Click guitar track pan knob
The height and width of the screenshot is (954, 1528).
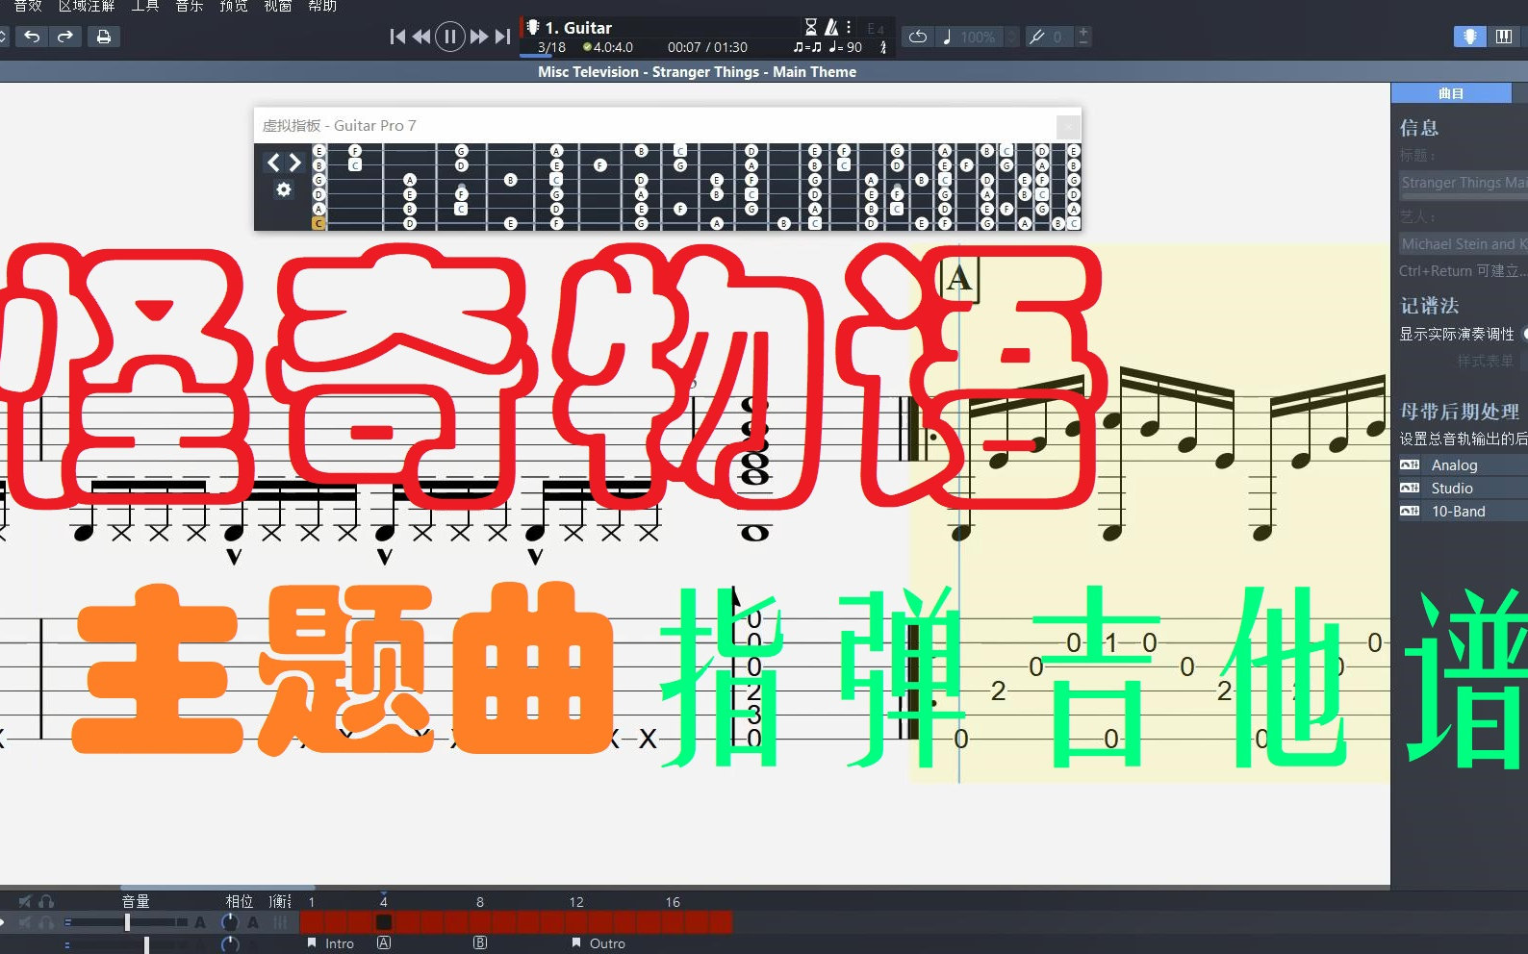230,922
